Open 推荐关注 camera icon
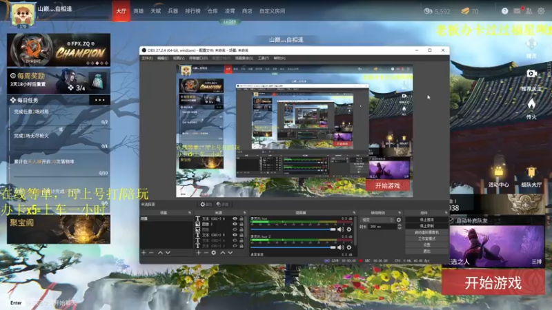The width and height of the screenshot is (552, 310). coord(531,74)
